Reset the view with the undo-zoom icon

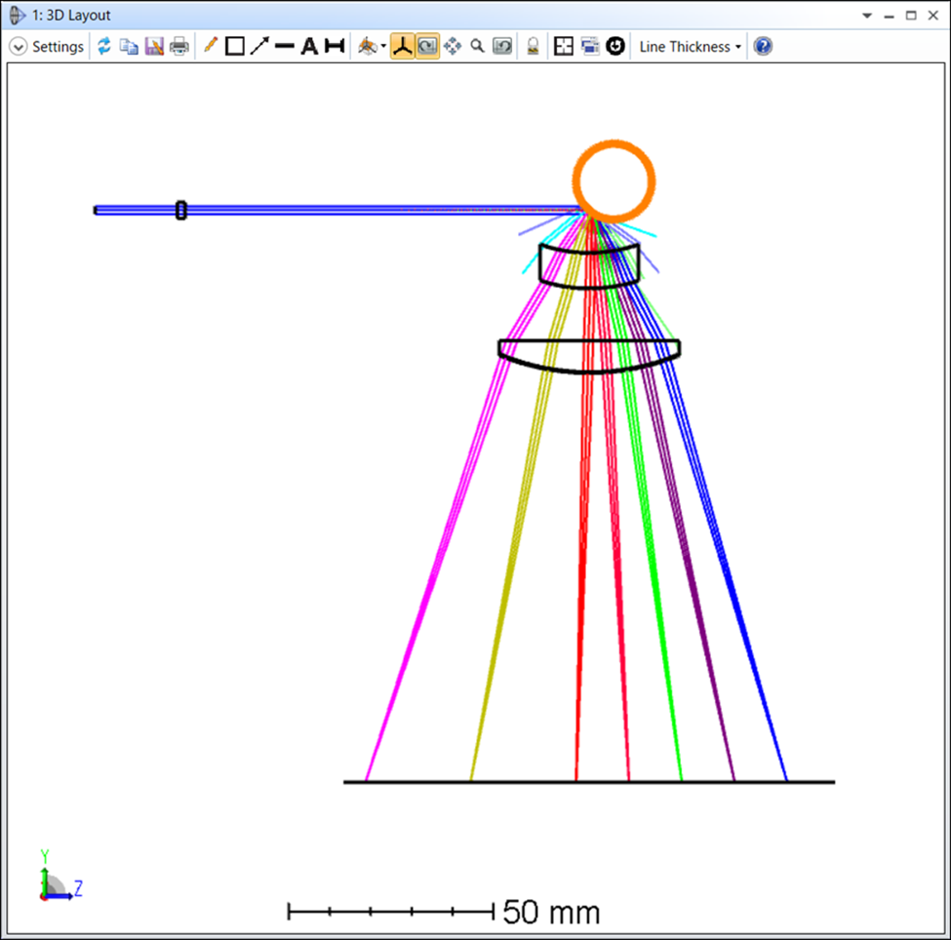click(502, 46)
